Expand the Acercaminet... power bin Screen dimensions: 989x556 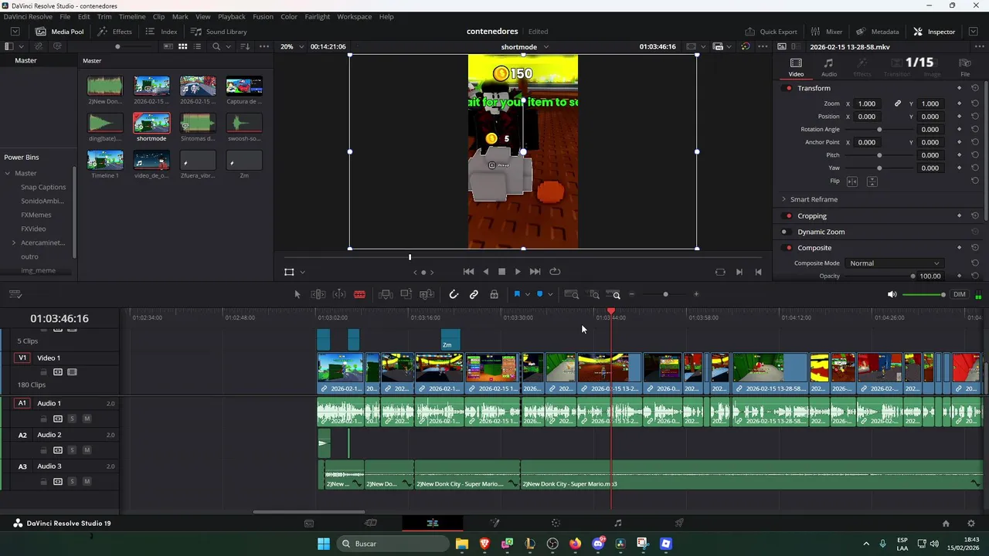(x=14, y=242)
